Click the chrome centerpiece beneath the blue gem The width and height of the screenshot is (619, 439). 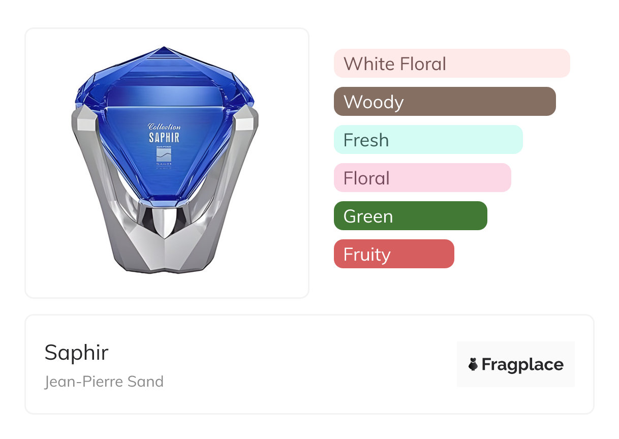click(164, 219)
